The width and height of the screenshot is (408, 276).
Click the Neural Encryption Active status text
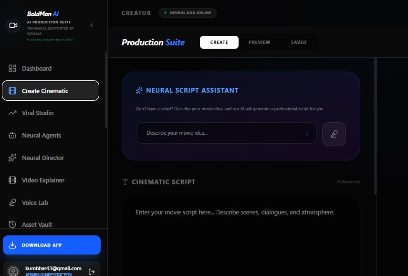point(50,40)
